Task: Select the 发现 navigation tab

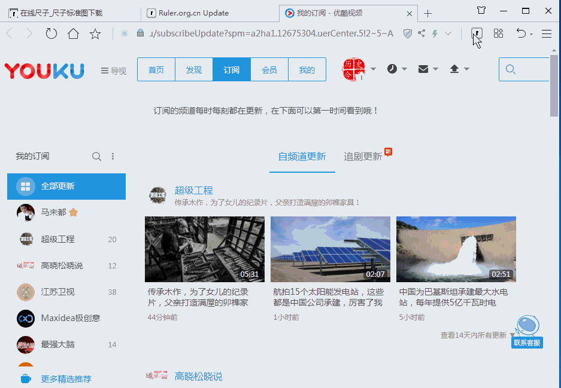Action: [194, 70]
